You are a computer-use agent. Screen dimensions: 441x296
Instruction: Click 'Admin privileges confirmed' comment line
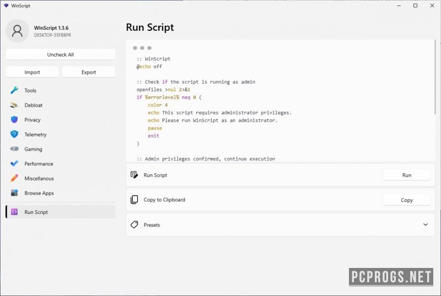[x=206, y=158]
